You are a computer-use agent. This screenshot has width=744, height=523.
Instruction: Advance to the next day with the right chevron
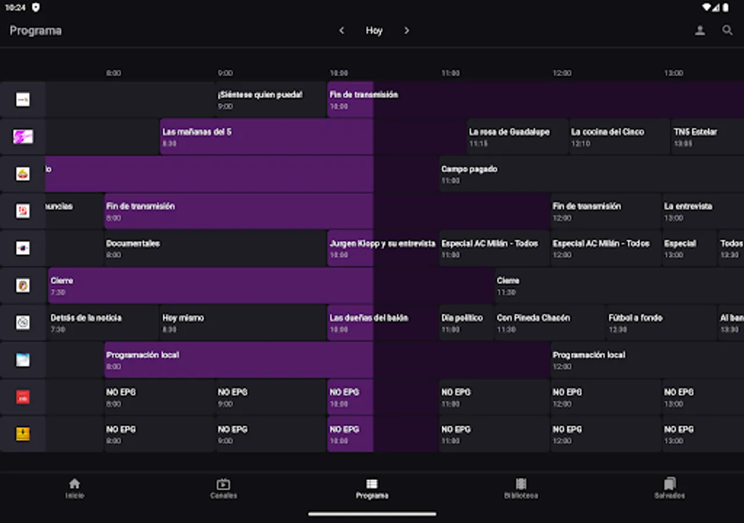coord(407,30)
